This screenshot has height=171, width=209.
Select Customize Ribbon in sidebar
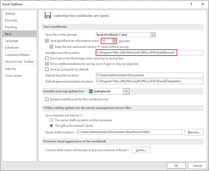tap(17, 55)
